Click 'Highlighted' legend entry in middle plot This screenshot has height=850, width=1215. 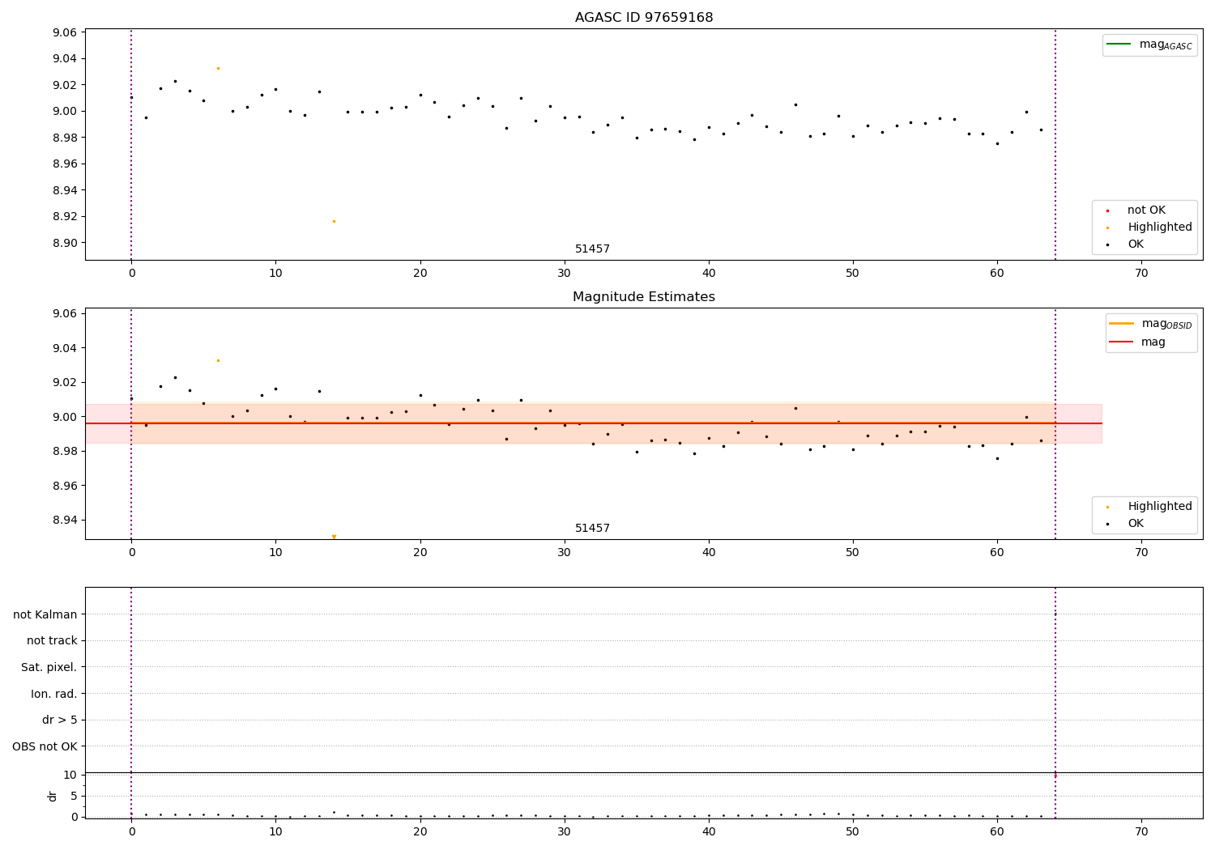tap(1149, 507)
